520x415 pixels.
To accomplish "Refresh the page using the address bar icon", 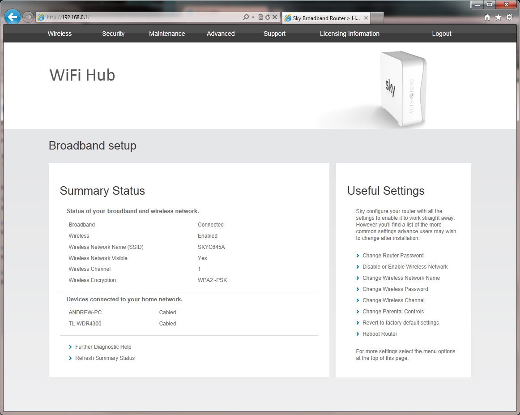I will [x=268, y=17].
